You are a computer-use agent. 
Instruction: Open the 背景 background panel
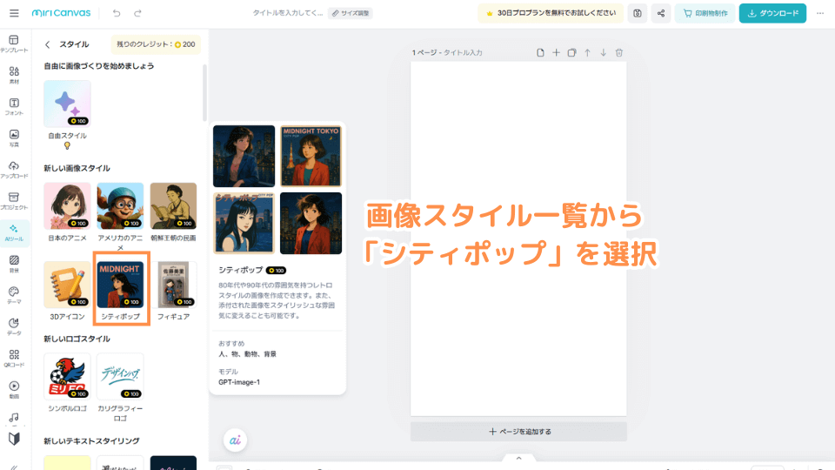click(15, 264)
